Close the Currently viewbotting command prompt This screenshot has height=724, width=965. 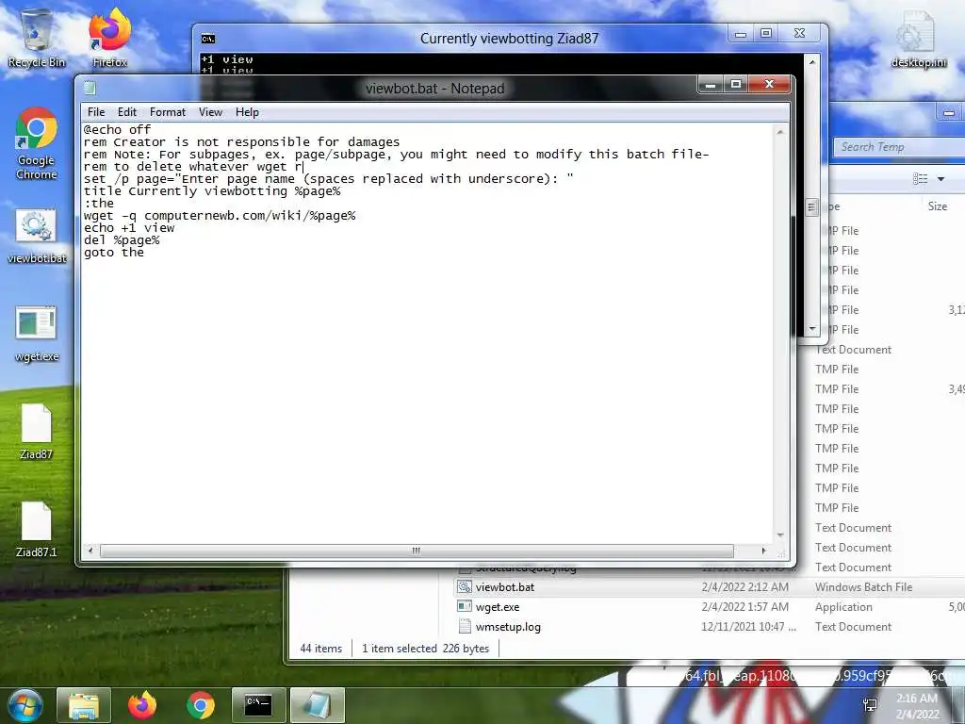[x=800, y=34]
